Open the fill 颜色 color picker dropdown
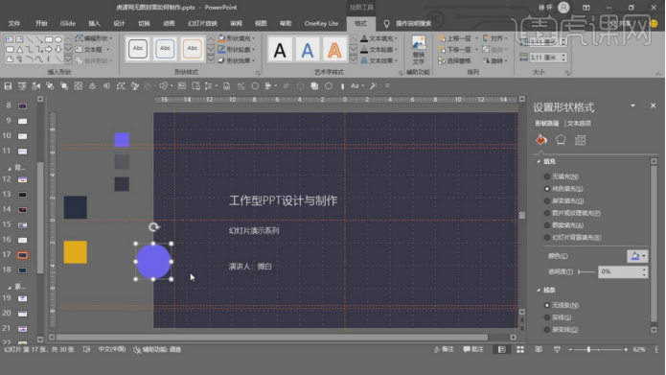 coord(637,256)
